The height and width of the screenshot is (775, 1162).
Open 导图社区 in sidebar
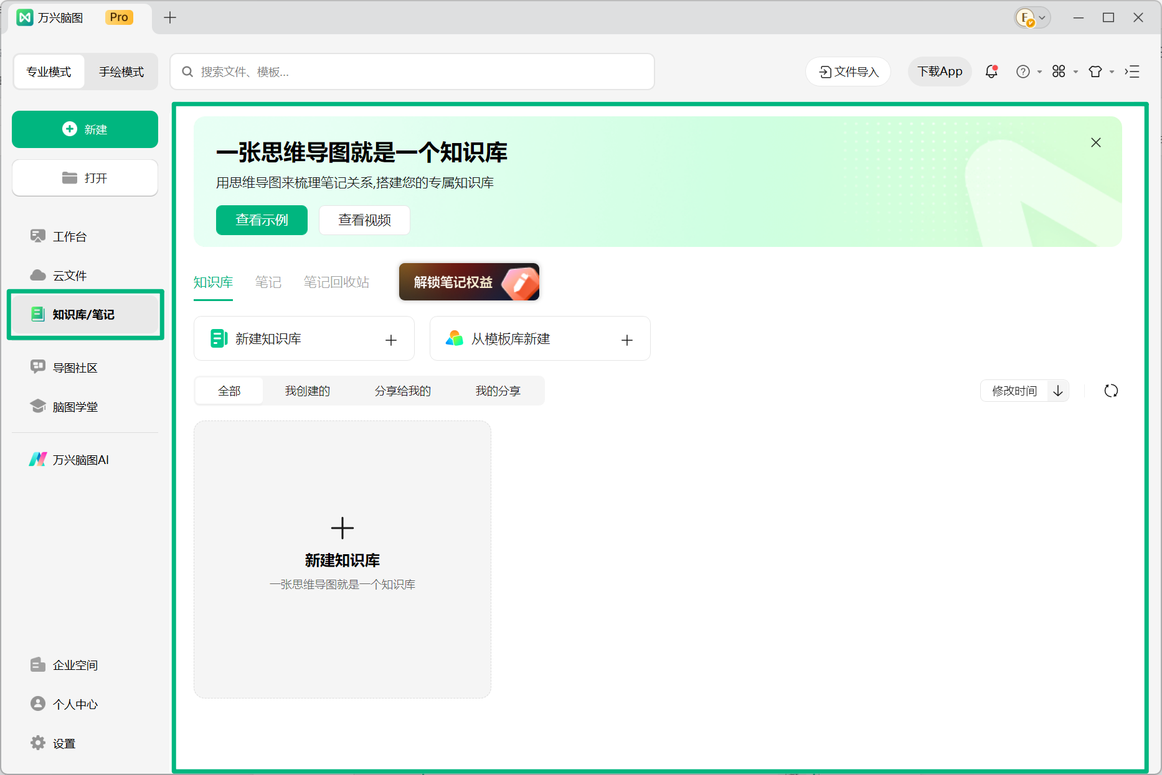[x=85, y=368]
